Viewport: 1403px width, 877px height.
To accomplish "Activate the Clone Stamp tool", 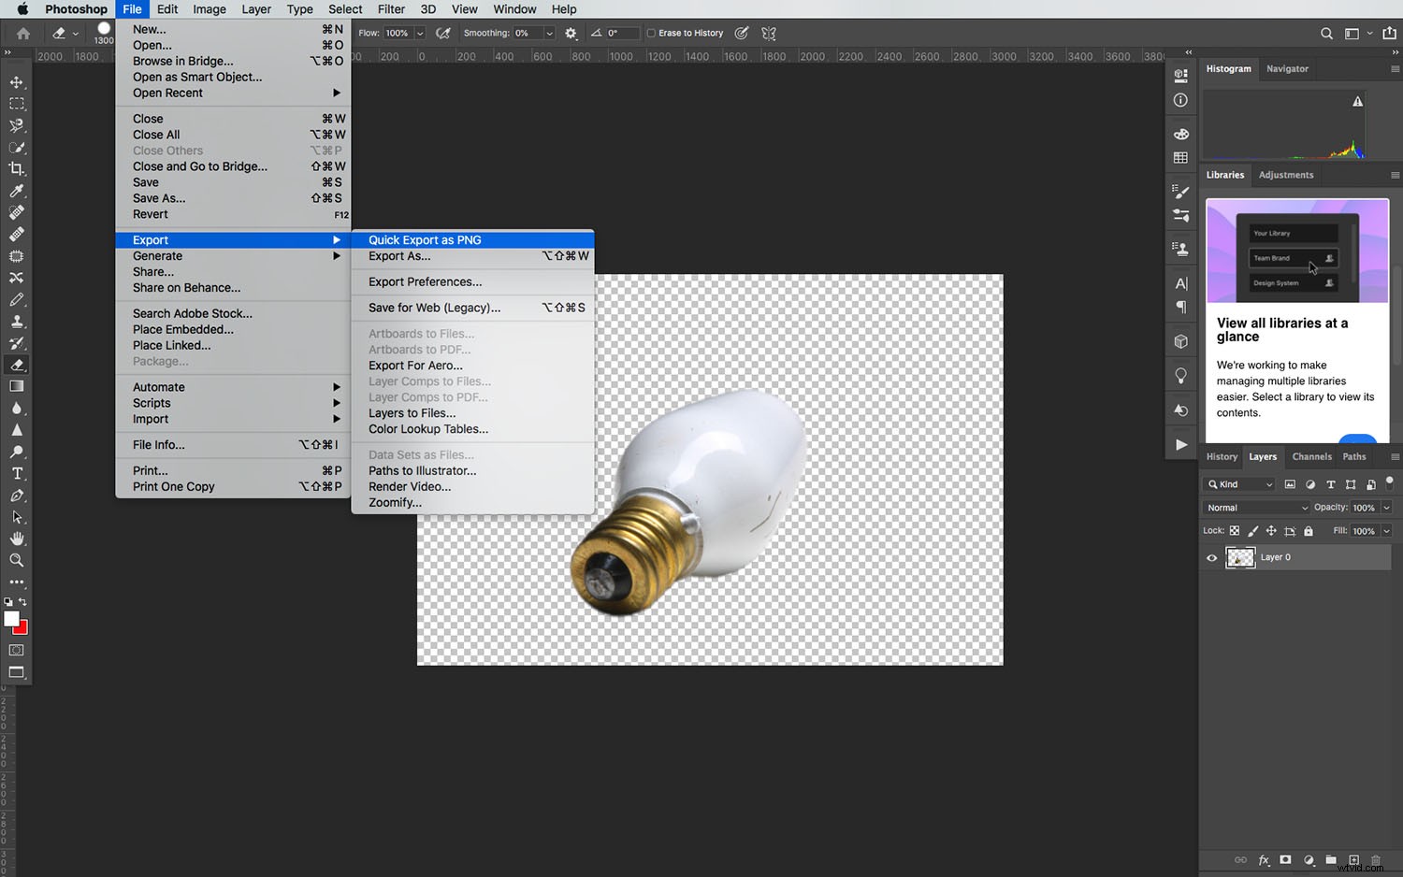I will 17,322.
